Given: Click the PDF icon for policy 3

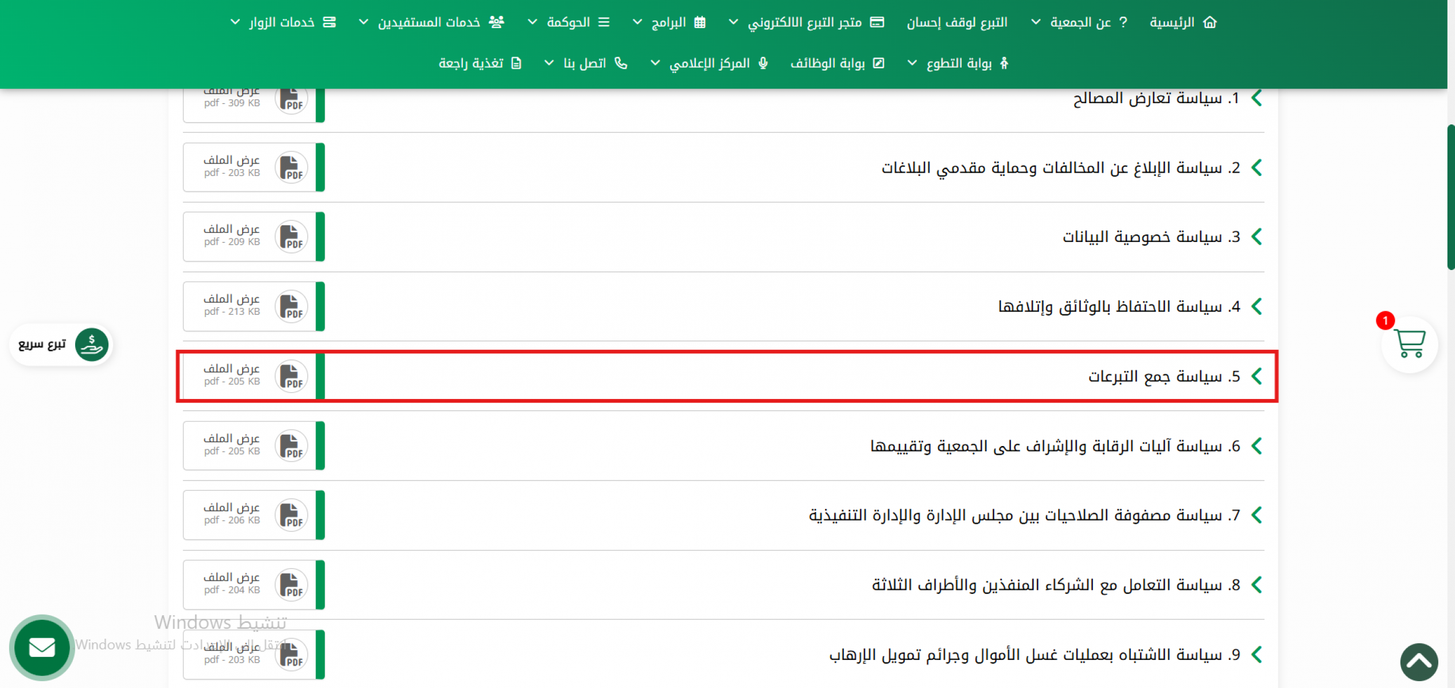Looking at the screenshot, I should 291,237.
